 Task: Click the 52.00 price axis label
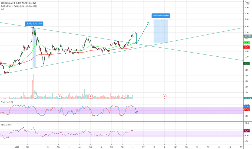247,19
